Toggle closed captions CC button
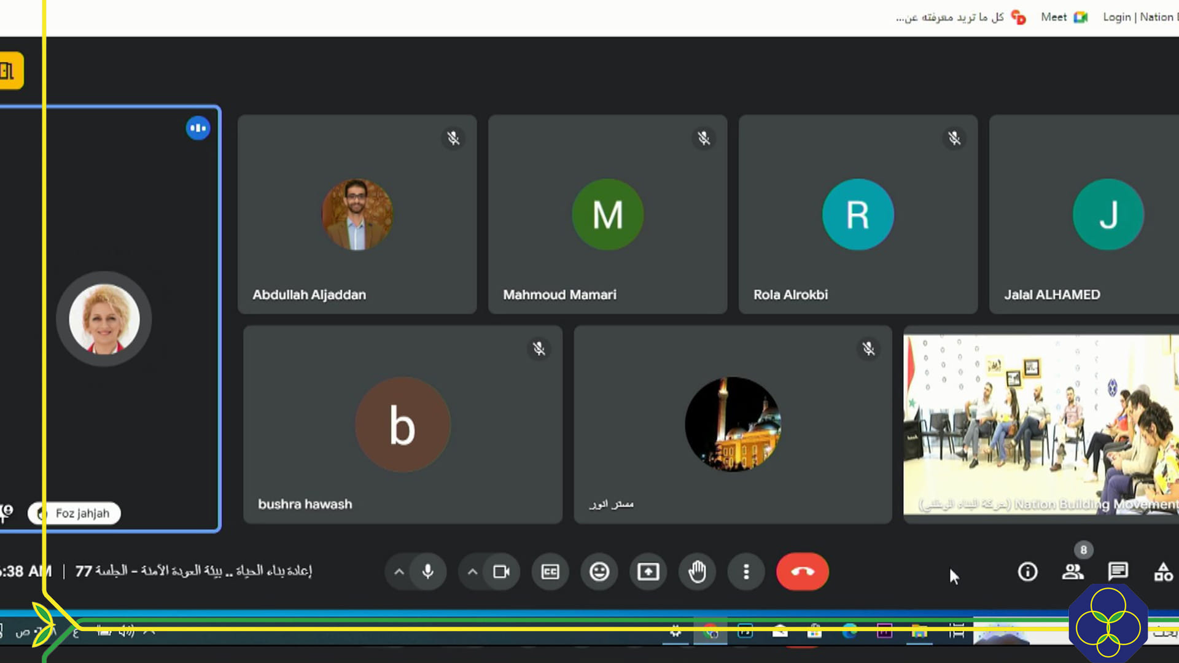The image size is (1179, 663). pos(550,572)
